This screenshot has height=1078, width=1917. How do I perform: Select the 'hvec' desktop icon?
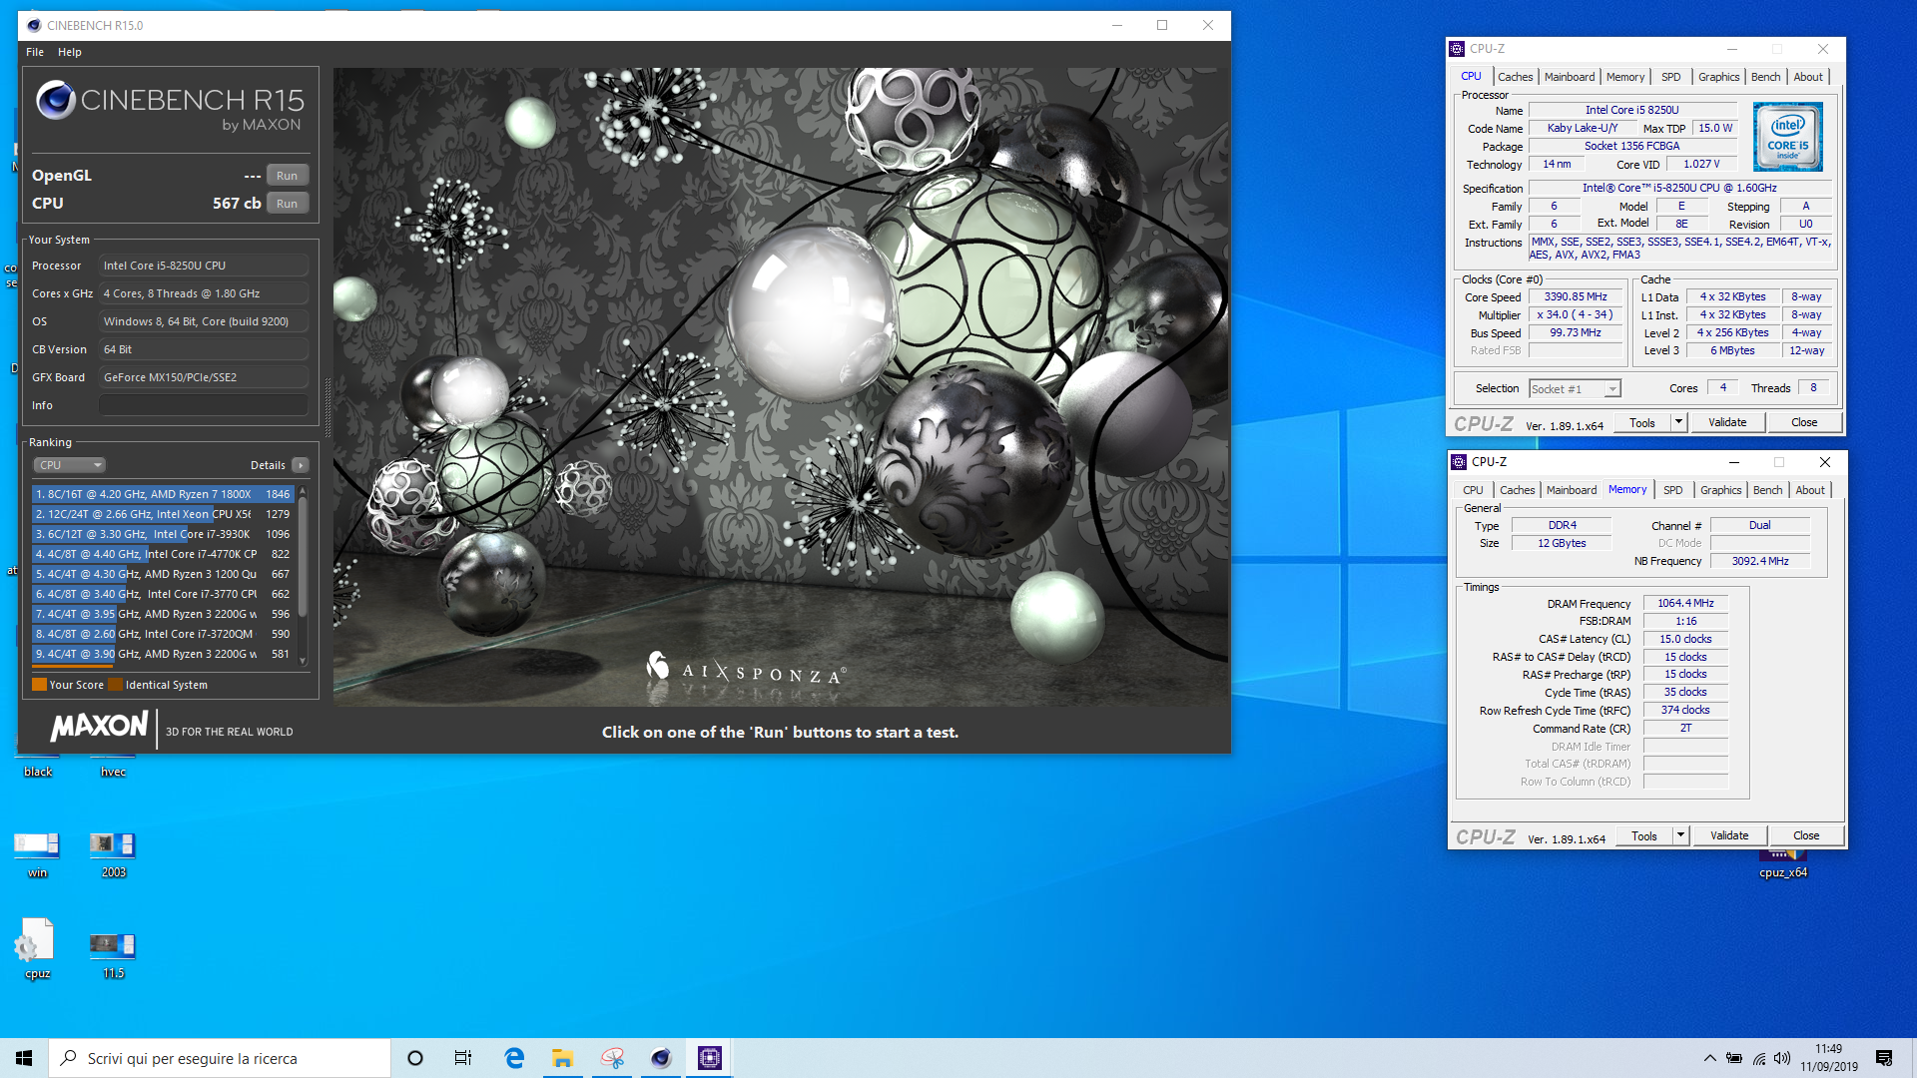[x=113, y=766]
